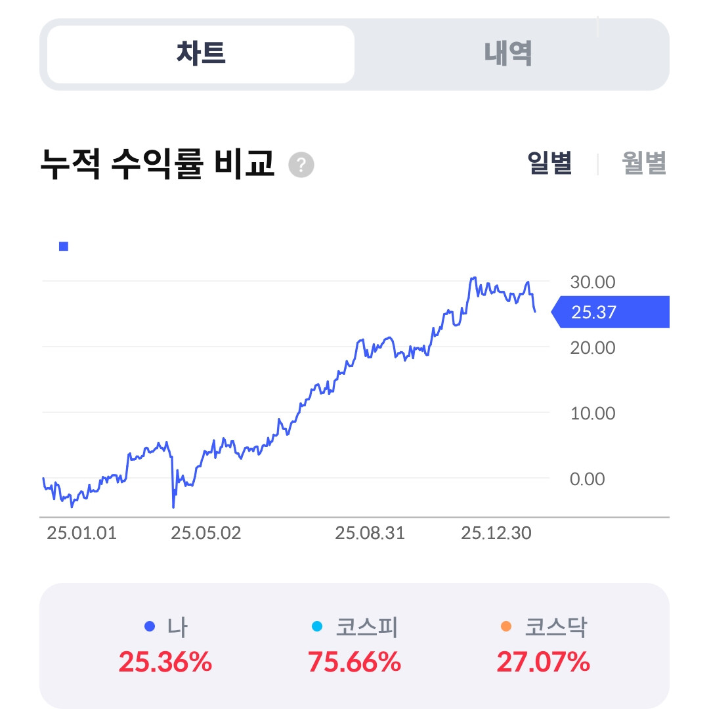Click the blue dot beside 나

(x=149, y=626)
